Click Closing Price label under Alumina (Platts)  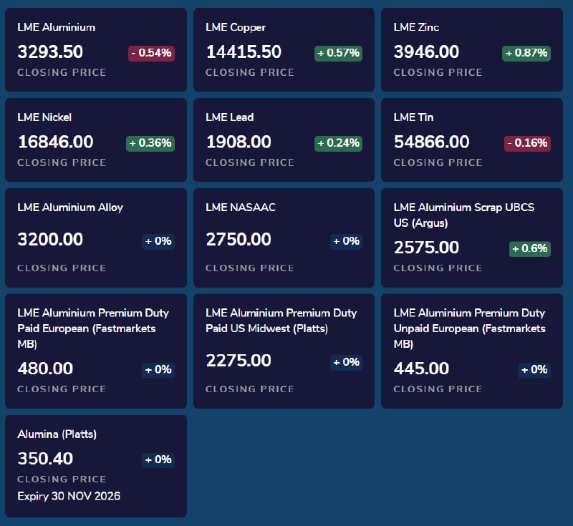click(x=62, y=479)
